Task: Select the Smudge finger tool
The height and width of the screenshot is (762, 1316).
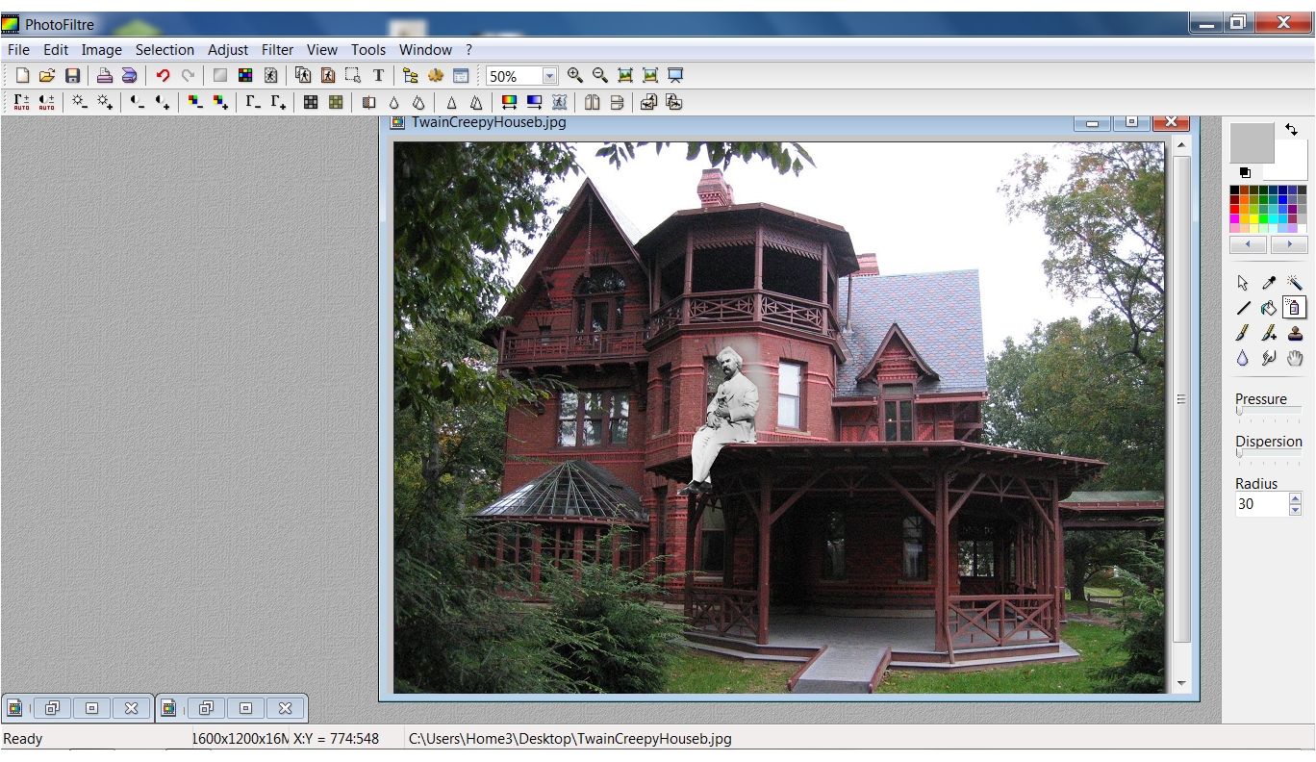Action: point(1269,358)
